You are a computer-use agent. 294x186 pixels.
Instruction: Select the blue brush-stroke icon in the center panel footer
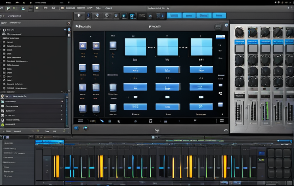pos(102,121)
